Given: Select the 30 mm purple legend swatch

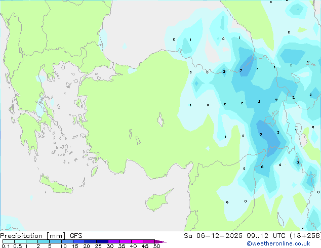Looking at the screenshot, I should point(113,241).
